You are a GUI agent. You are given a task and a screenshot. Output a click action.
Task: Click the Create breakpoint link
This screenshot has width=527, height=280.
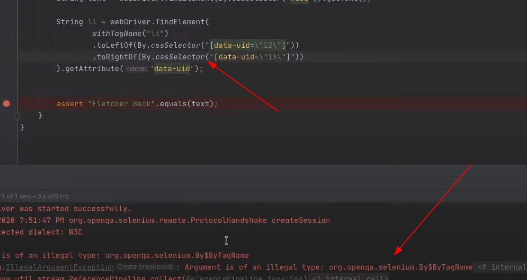[145, 267]
